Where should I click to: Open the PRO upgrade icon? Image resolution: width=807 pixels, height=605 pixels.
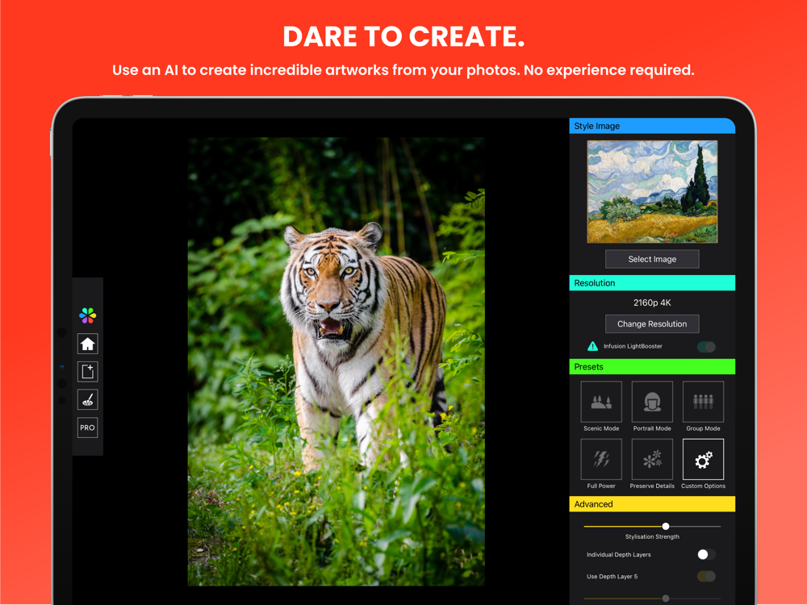pyautogui.click(x=87, y=428)
